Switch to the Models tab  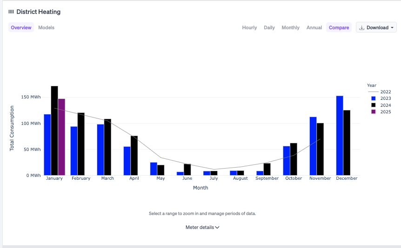click(46, 28)
